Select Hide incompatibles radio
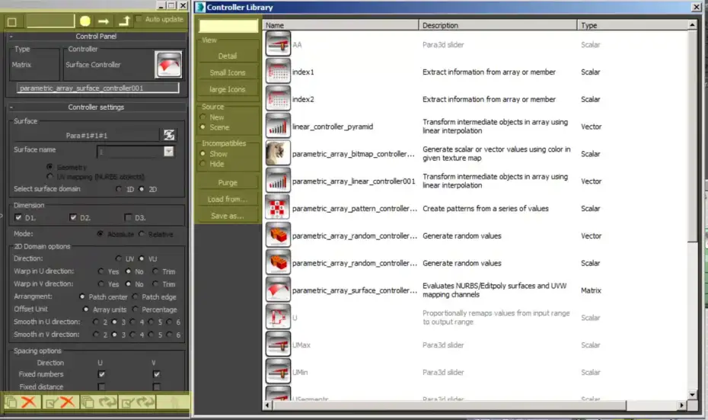 point(203,164)
